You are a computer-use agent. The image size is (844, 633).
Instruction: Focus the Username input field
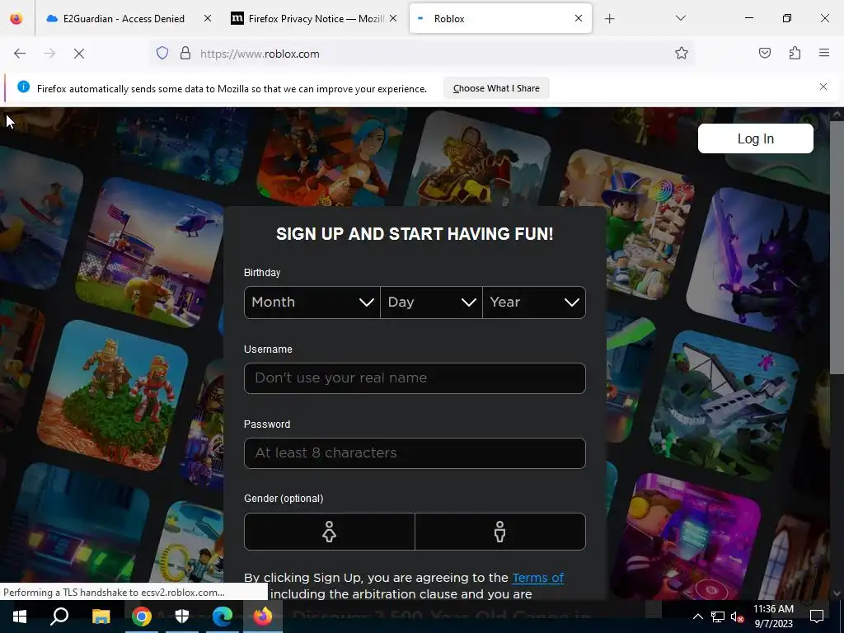415,377
